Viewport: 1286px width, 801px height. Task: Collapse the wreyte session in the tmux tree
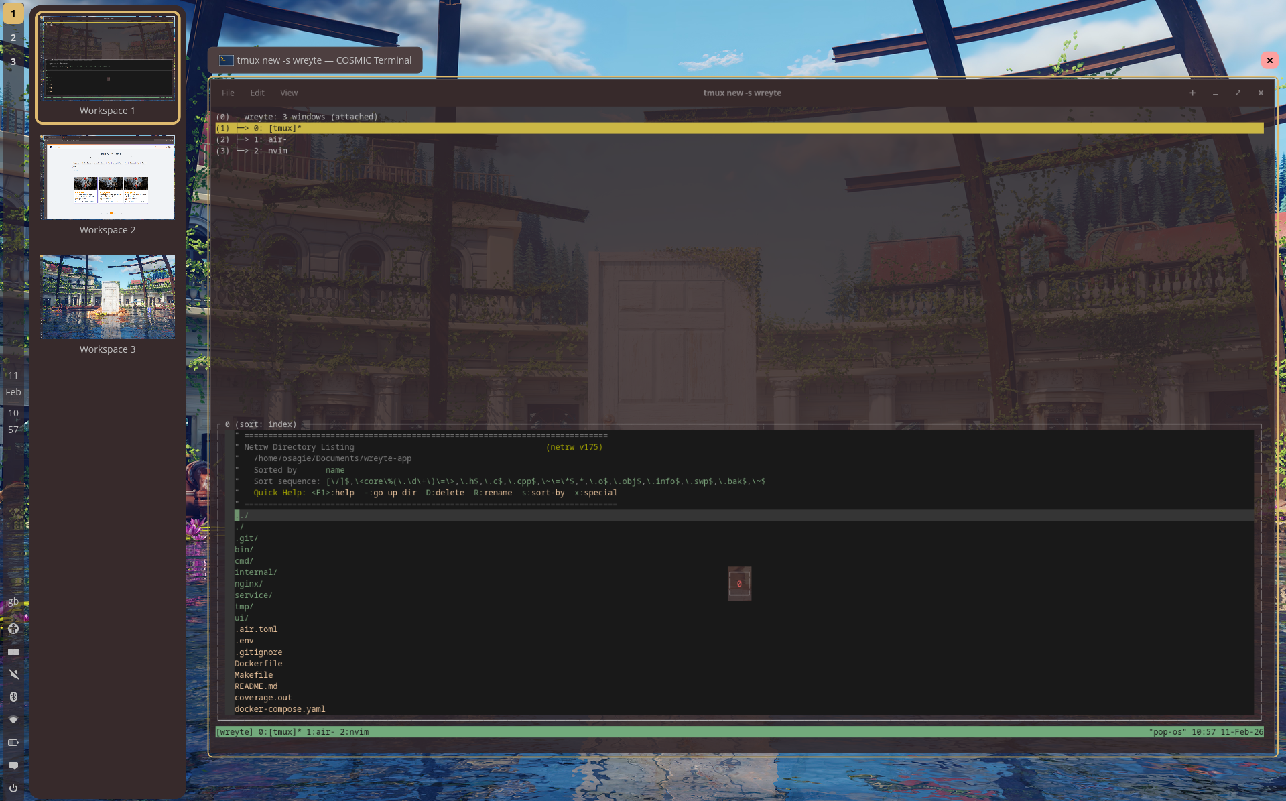[298, 116]
